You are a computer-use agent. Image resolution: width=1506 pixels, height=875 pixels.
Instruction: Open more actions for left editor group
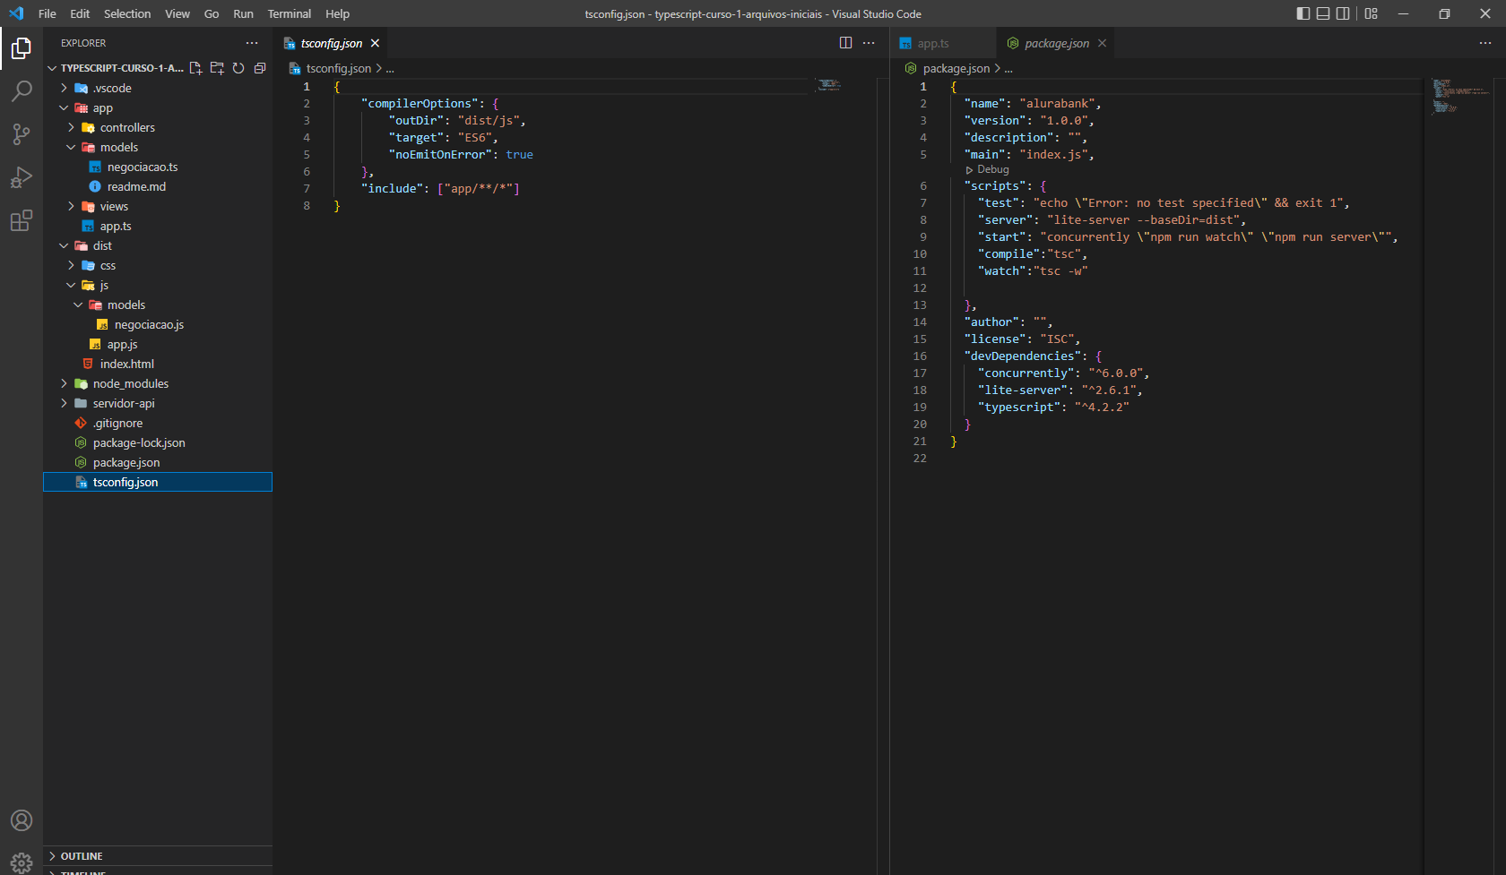[x=869, y=43]
